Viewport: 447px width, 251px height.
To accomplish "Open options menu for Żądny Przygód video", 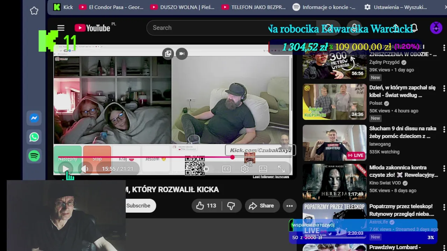I will (x=444, y=48).
